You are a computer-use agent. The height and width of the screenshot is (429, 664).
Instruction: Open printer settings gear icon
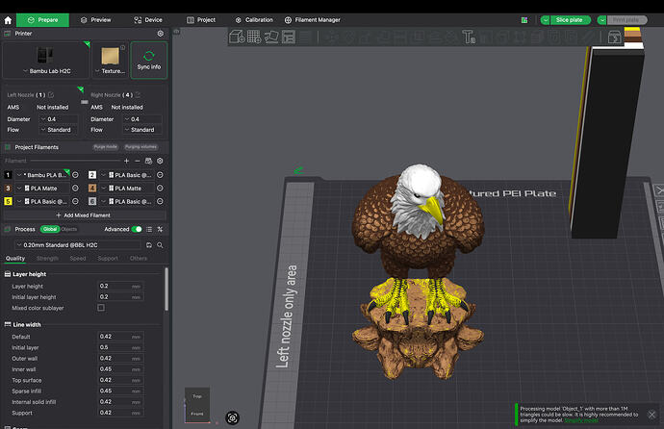(161, 34)
